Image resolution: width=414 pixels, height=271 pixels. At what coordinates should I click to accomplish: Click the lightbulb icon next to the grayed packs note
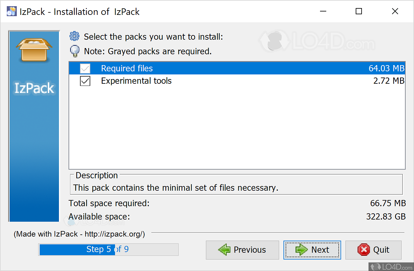coord(74,51)
